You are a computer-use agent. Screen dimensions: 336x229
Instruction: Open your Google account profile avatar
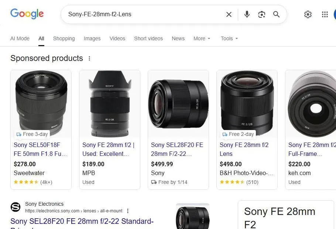click(334, 14)
